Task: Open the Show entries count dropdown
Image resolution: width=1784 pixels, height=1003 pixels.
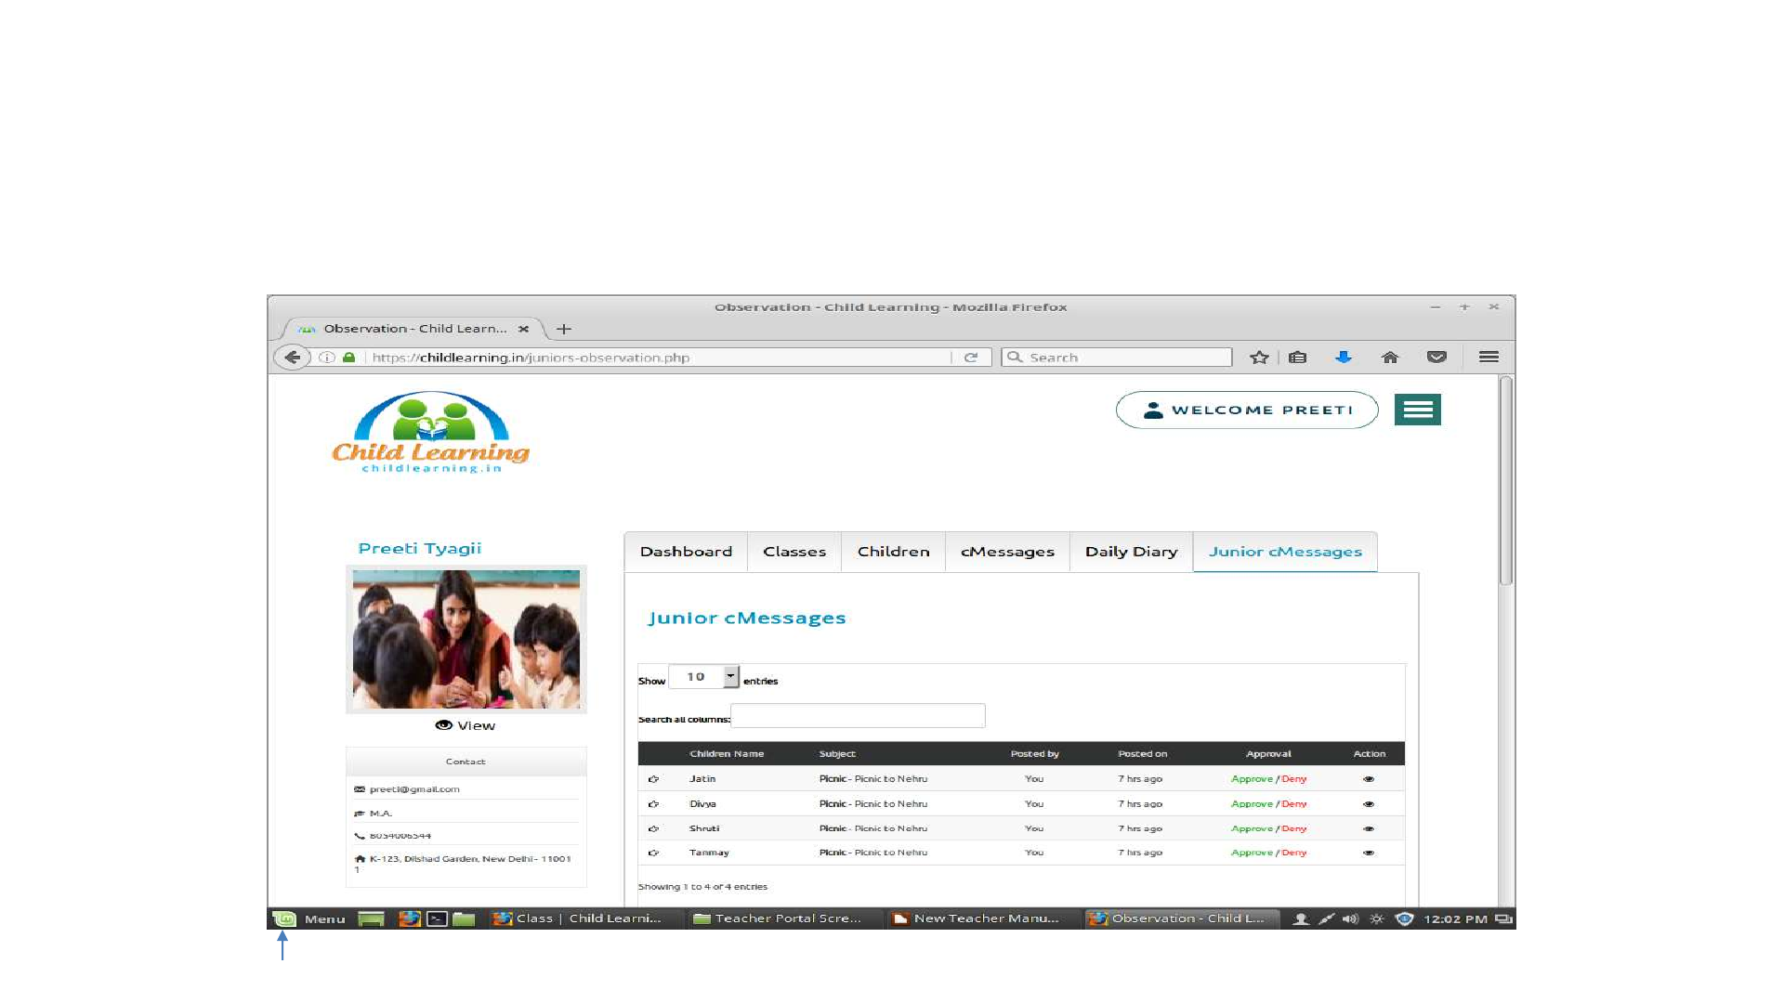Action: pyautogui.click(x=703, y=677)
